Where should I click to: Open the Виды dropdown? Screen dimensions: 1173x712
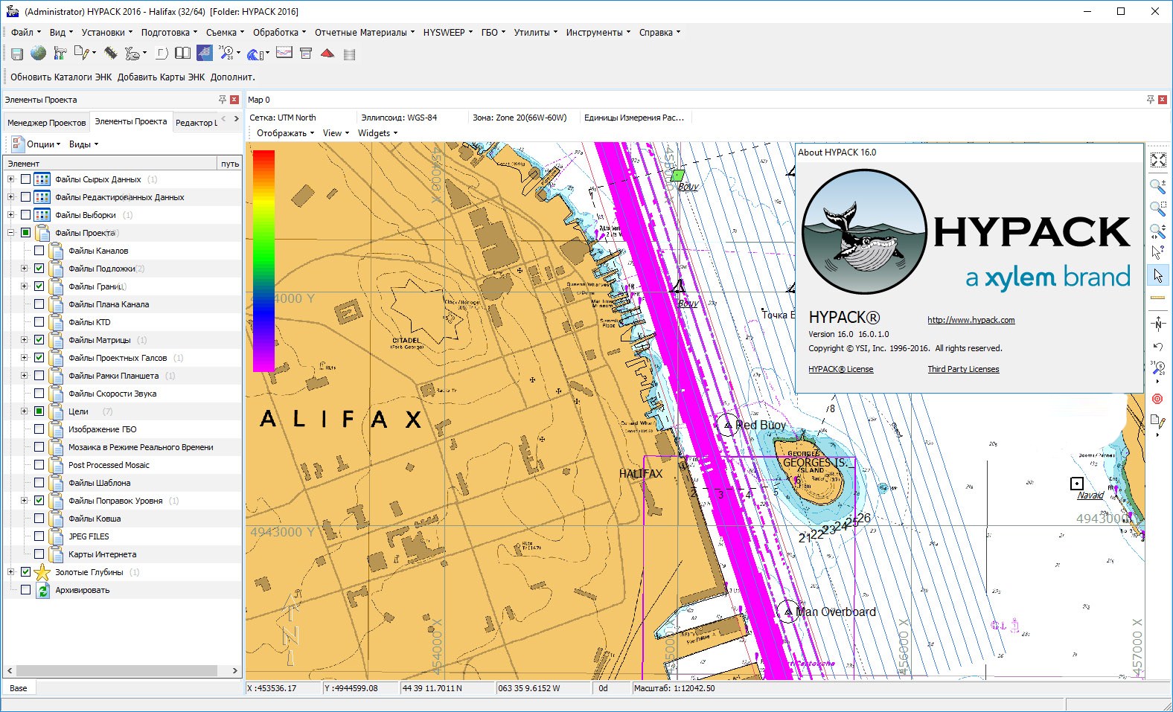click(83, 144)
